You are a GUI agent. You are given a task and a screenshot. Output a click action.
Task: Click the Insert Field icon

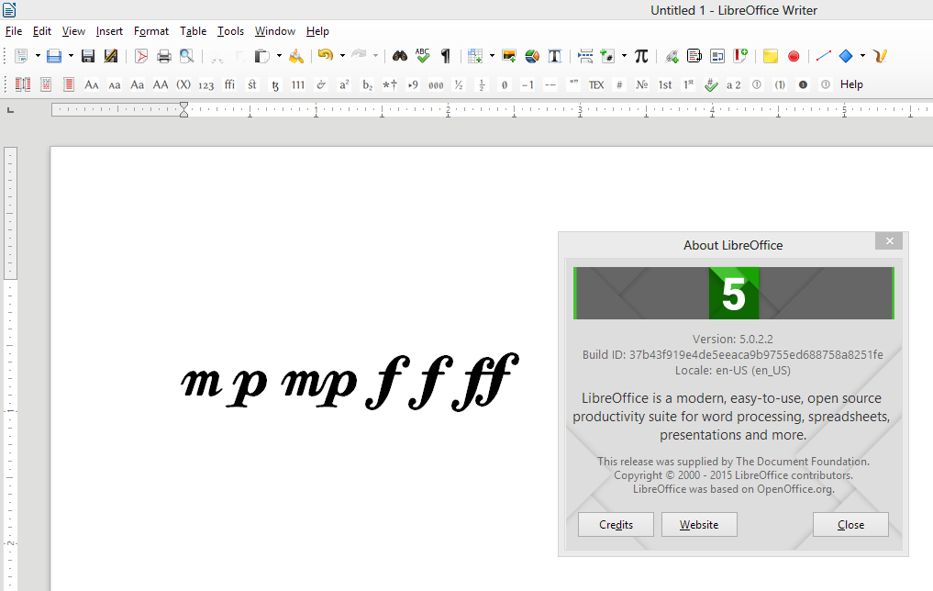point(607,56)
